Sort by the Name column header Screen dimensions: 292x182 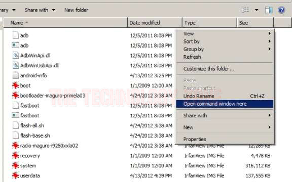click(x=65, y=23)
